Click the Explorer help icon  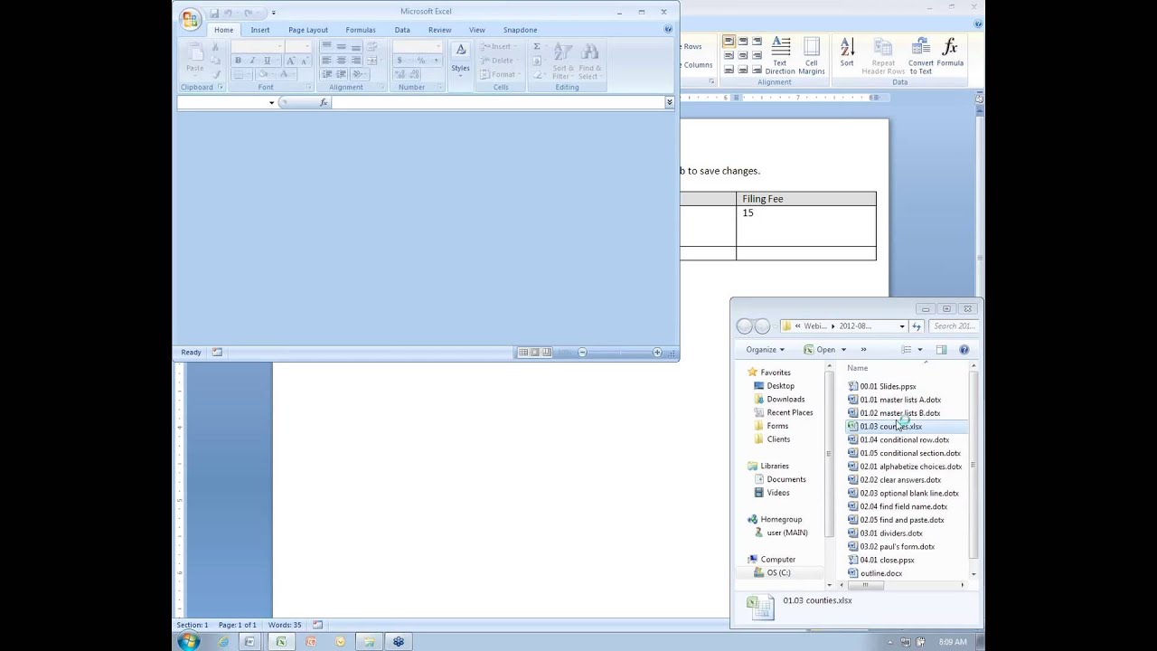tap(964, 350)
